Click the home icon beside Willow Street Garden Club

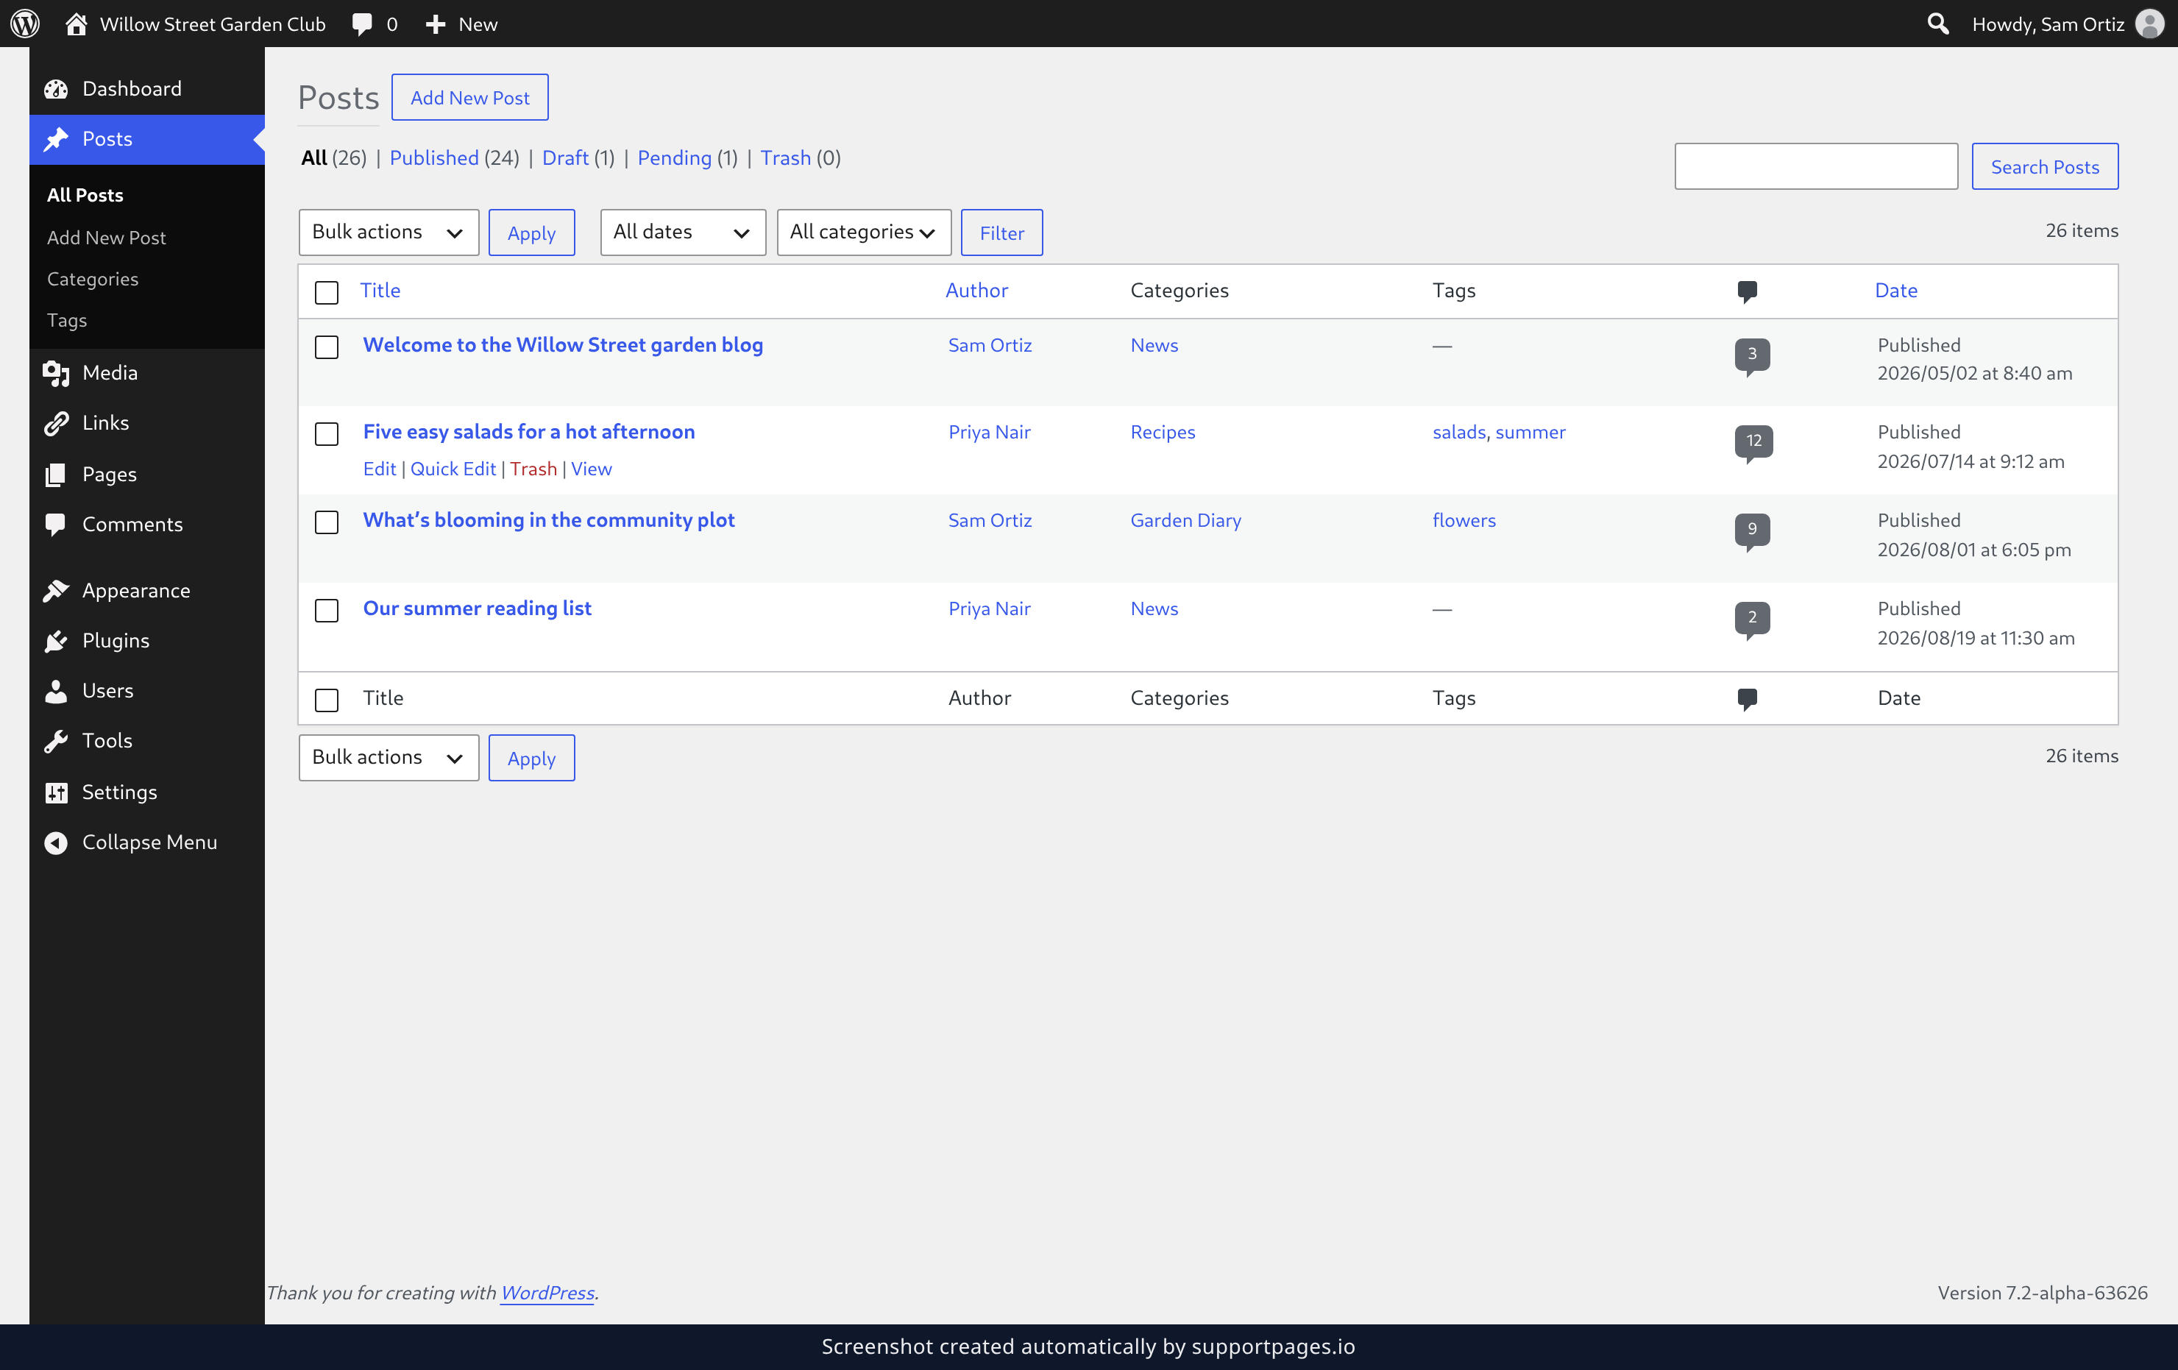(x=76, y=24)
